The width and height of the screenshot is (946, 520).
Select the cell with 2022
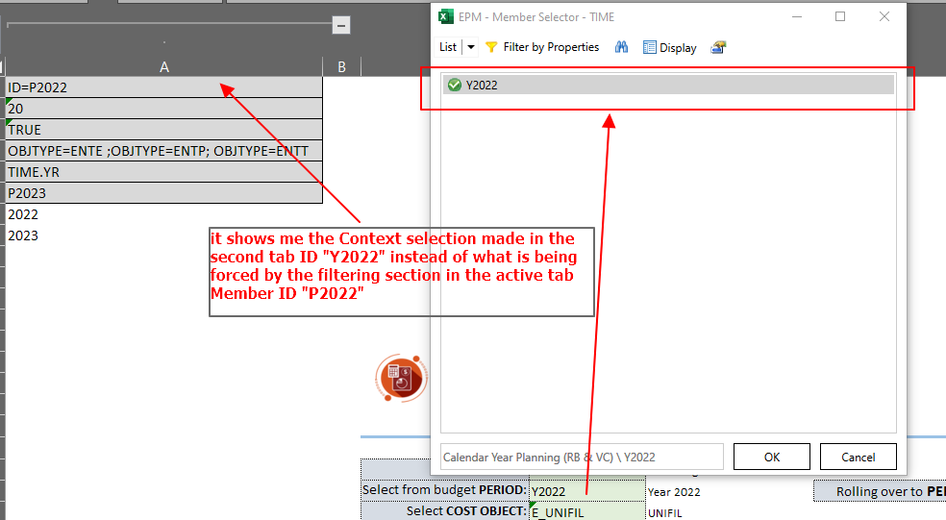point(164,214)
